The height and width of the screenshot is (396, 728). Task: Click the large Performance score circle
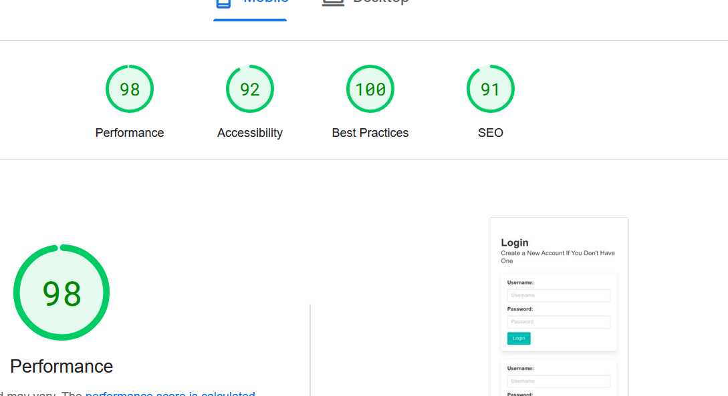[x=62, y=292]
